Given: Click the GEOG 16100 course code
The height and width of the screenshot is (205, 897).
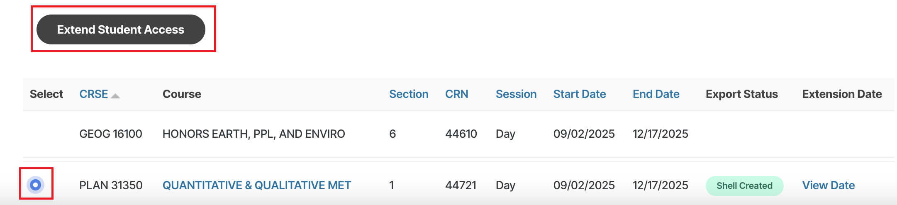Looking at the screenshot, I should point(111,134).
